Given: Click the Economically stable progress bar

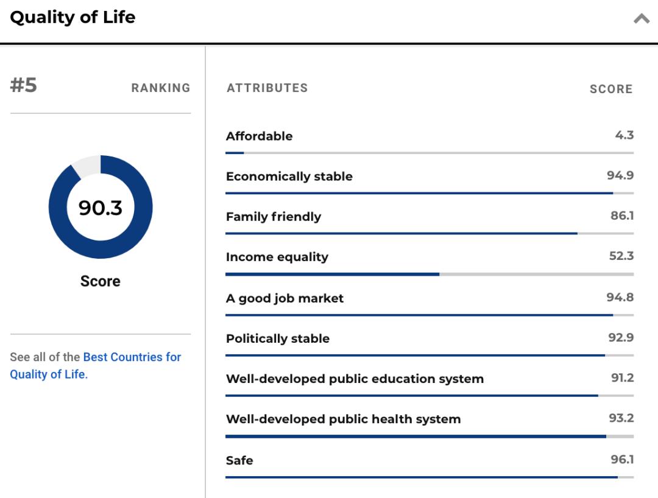Looking at the screenshot, I should pyautogui.click(x=429, y=193).
